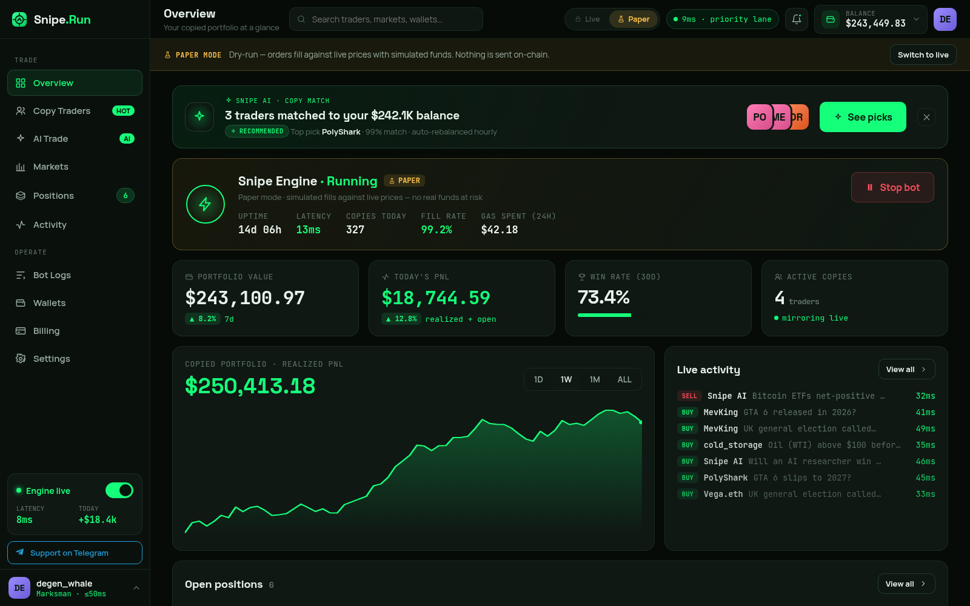This screenshot has height=606, width=970.
Task: Click the See picks button
Action: pyautogui.click(x=863, y=117)
